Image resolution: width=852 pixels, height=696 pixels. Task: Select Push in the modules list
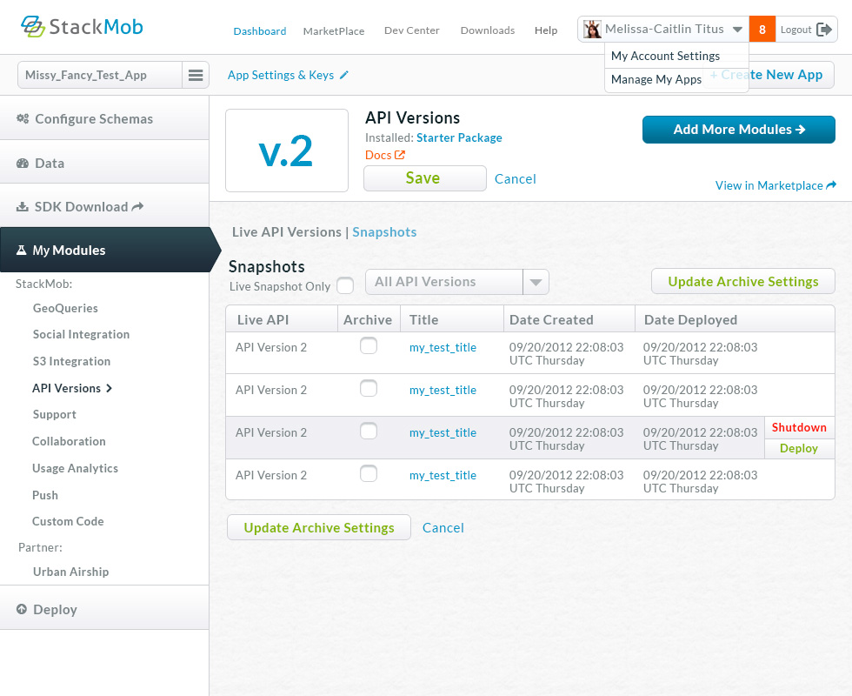(x=45, y=495)
